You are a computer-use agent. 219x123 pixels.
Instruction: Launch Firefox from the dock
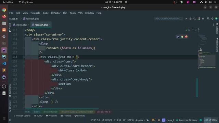[4, 16]
